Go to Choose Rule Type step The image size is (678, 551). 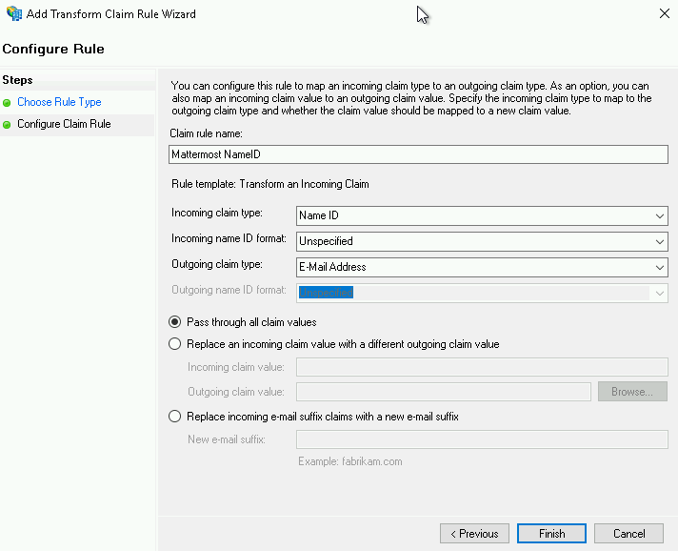coord(59,102)
